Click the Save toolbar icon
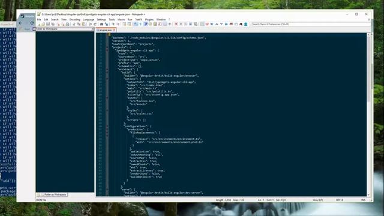384x216 pixels. click(x=48, y=24)
